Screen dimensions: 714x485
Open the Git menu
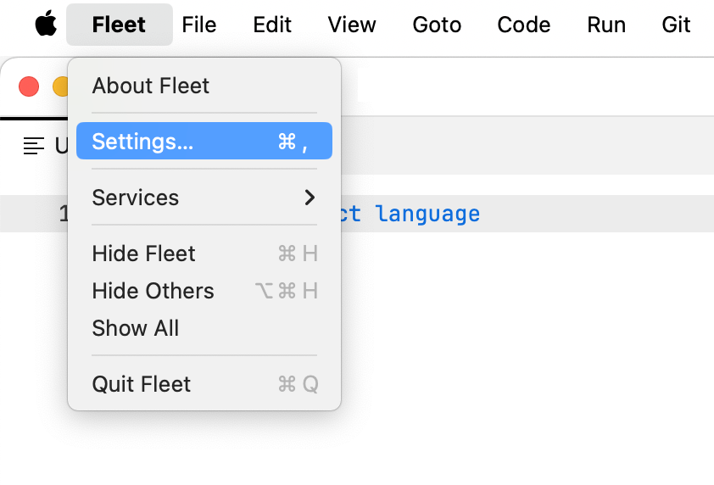click(x=676, y=25)
